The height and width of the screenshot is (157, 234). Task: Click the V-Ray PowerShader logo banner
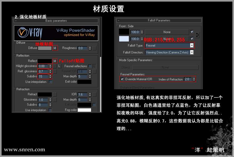[56, 33]
